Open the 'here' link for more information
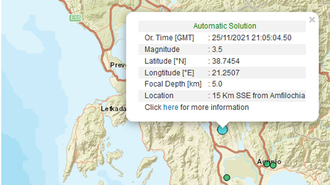 tap(171, 107)
